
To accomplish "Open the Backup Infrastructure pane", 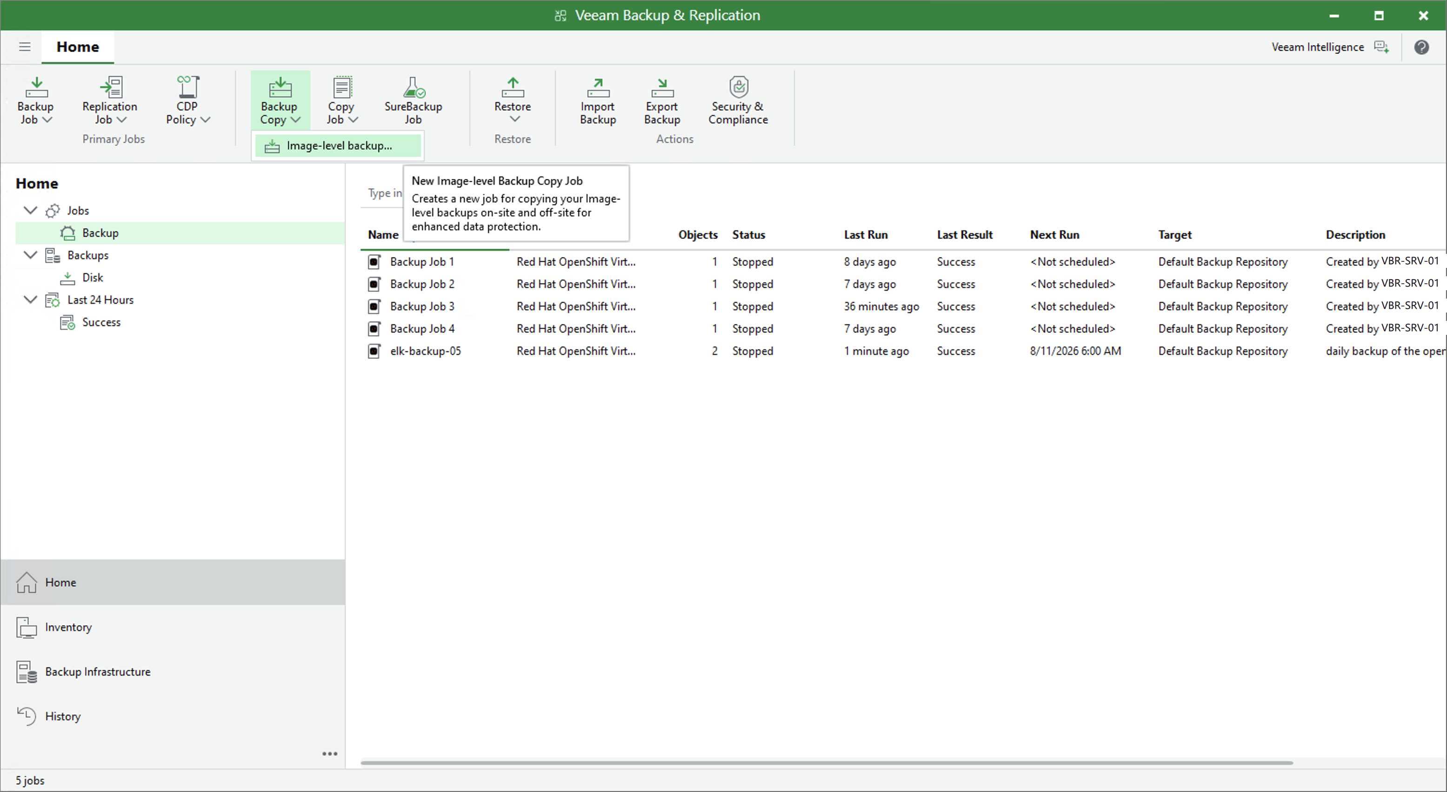I will [x=173, y=672].
